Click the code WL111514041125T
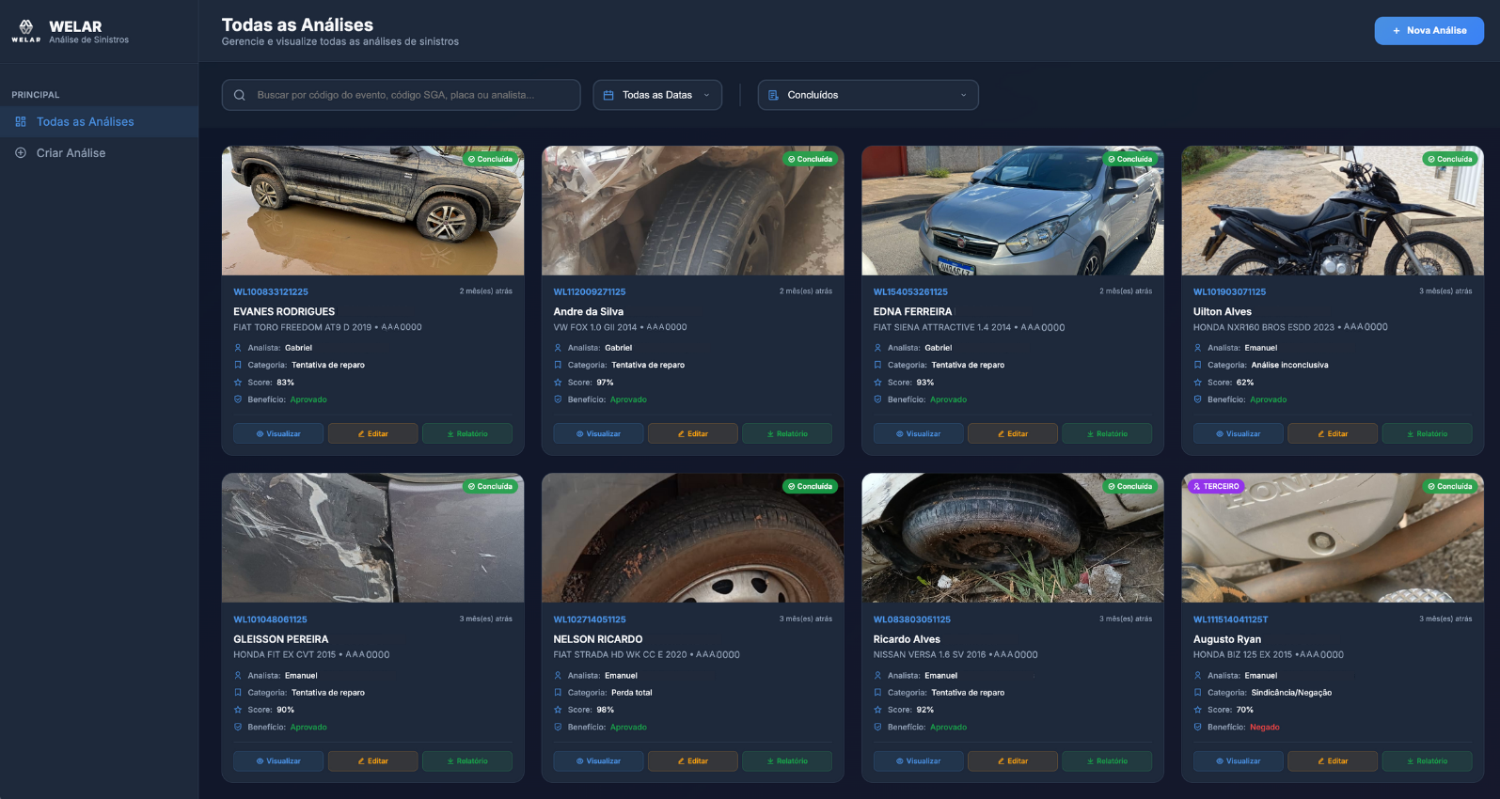This screenshot has height=799, width=1500. tap(1231, 619)
